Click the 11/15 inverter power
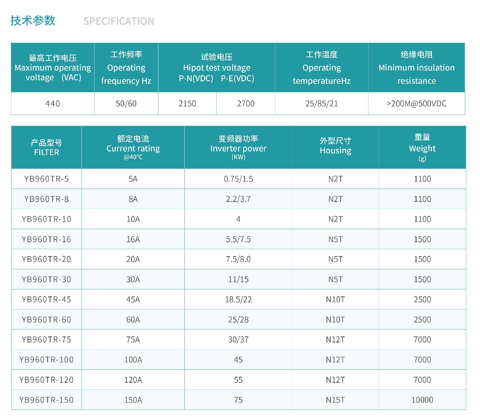 point(238,279)
